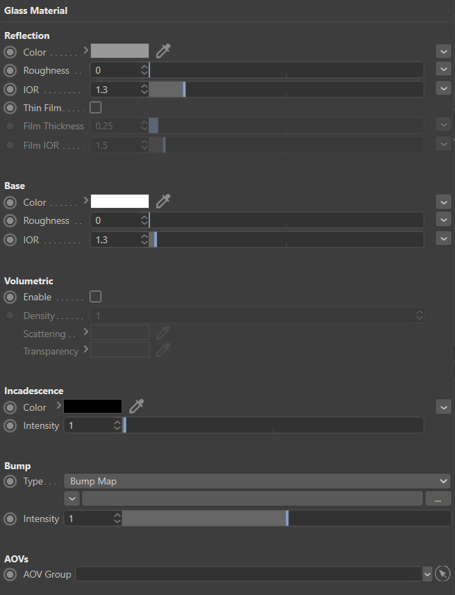Click the animation dot beside Incadescence Intensity

click(x=10, y=425)
